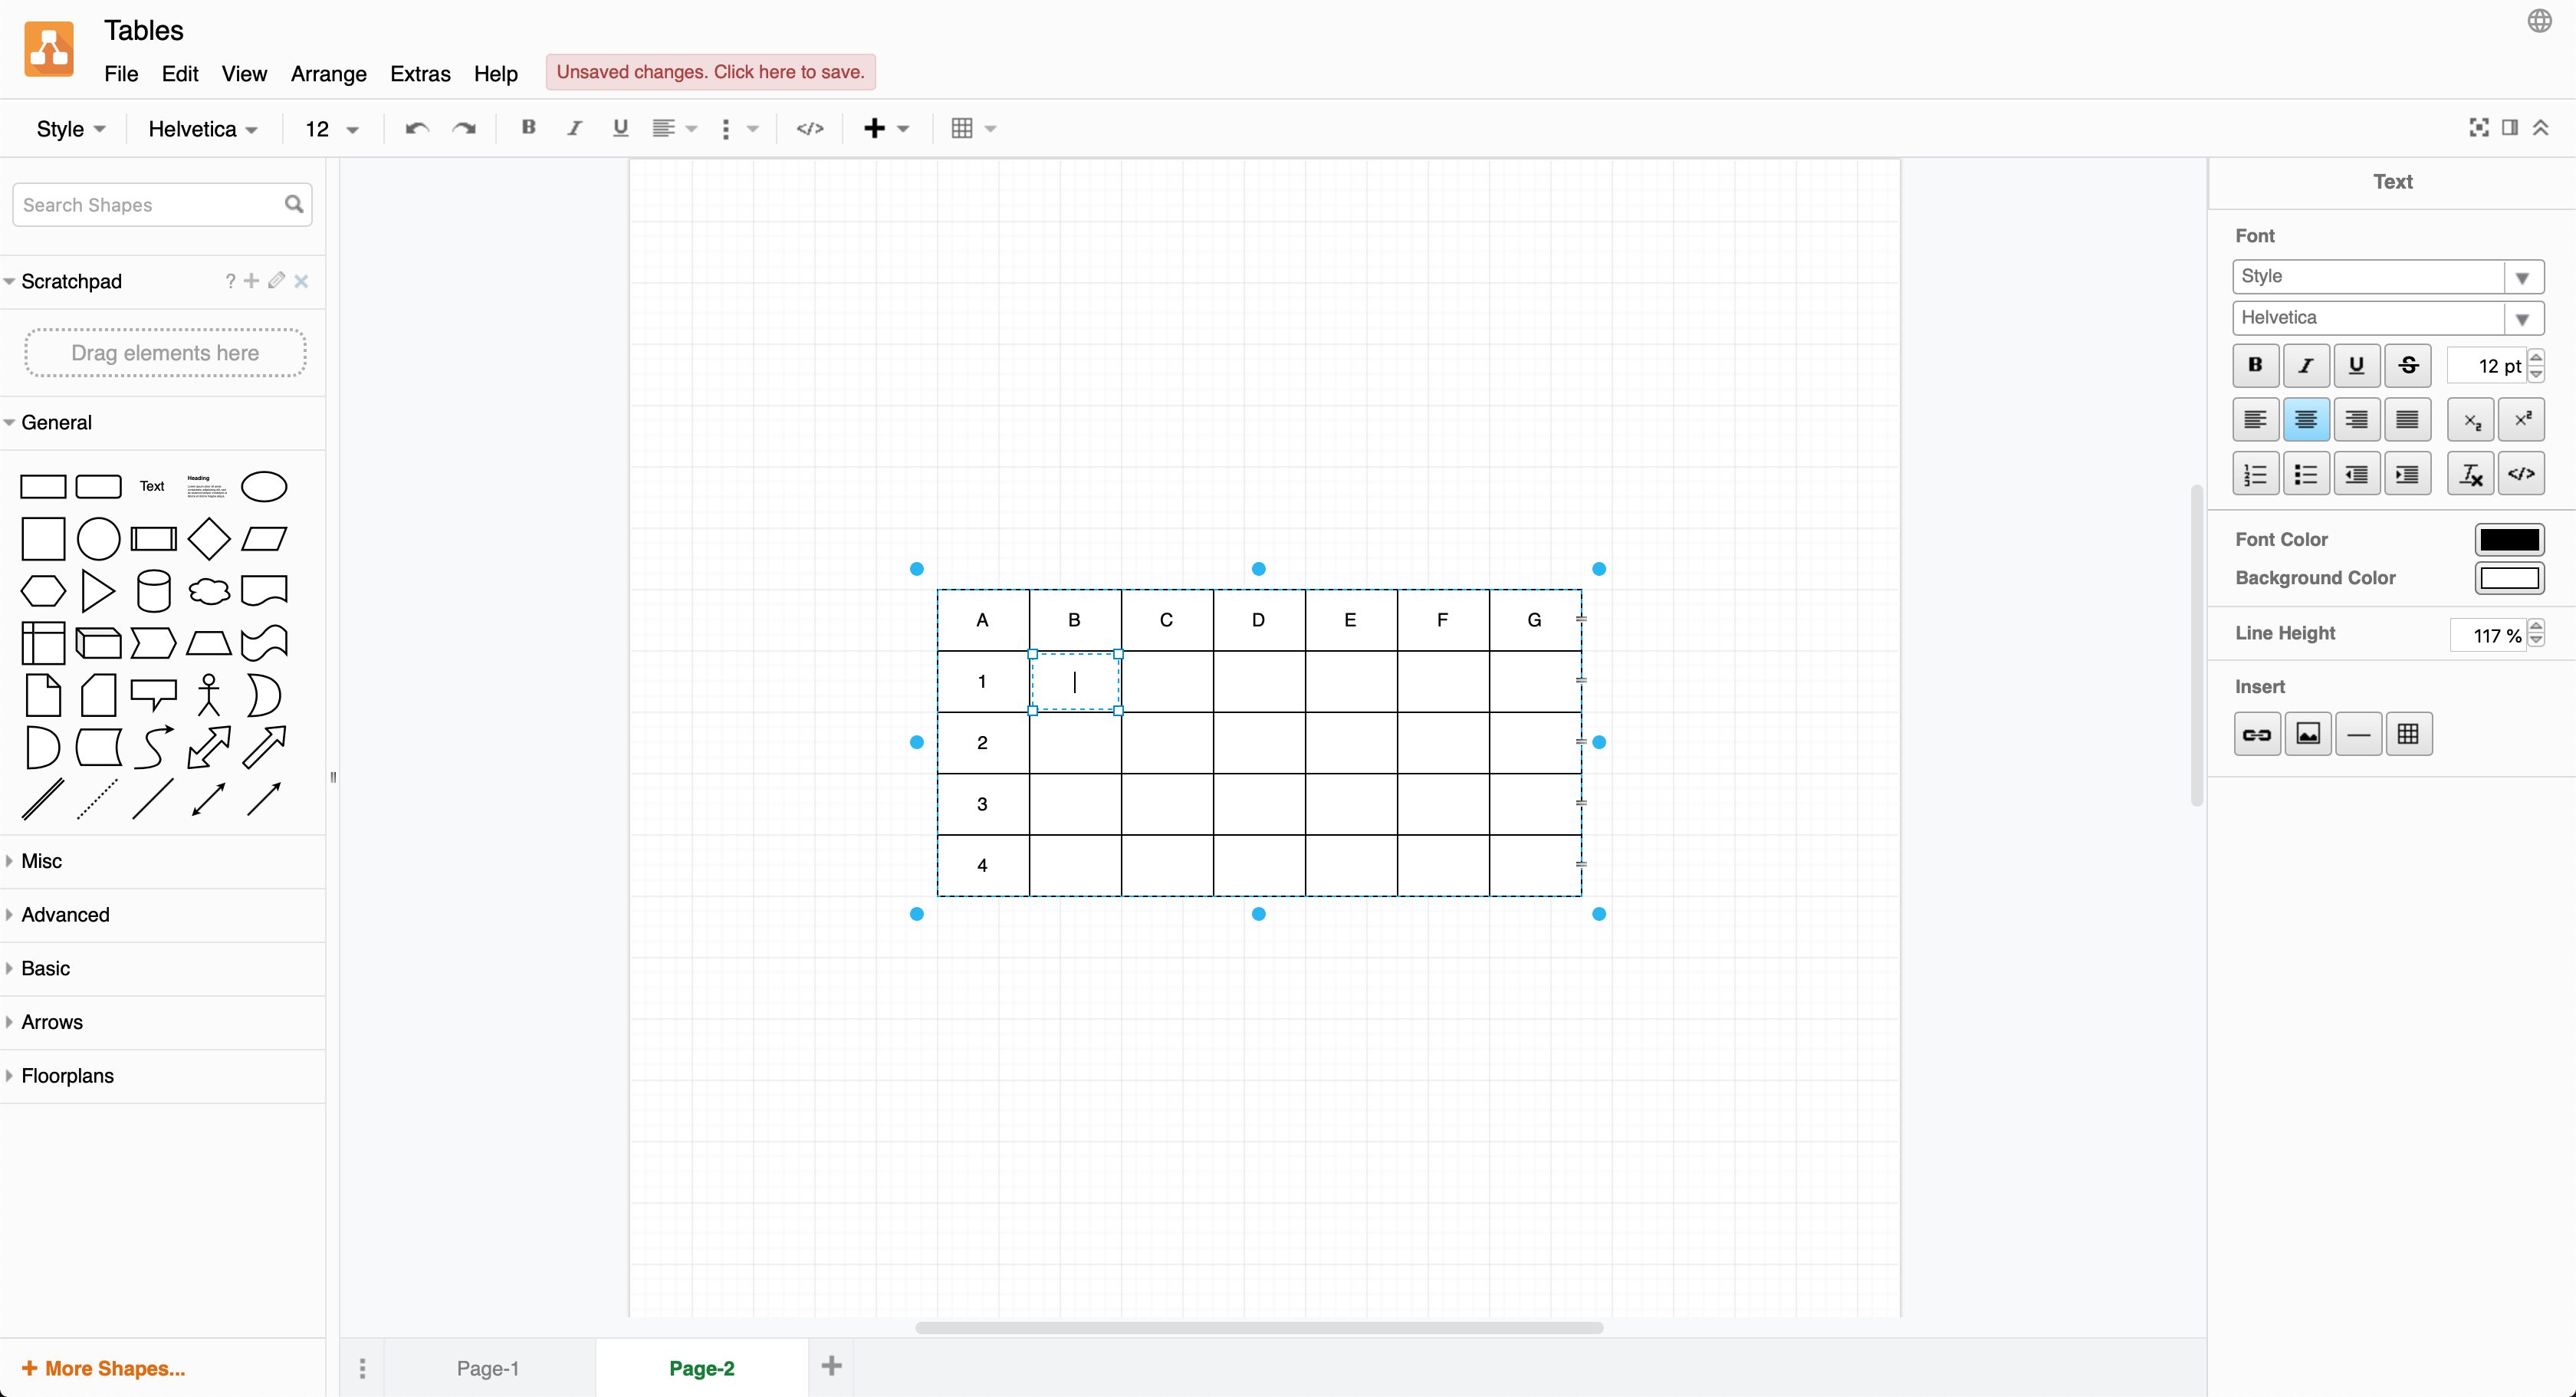
Task: Click the Strikethrough formatting icon
Action: coord(2407,365)
